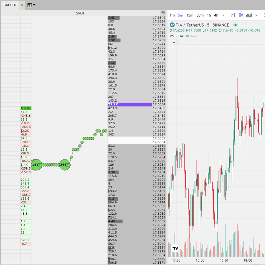Viewport: 265px width, 265px height.
Task: Click the Vol · TIA indicator label
Action: [176, 36]
